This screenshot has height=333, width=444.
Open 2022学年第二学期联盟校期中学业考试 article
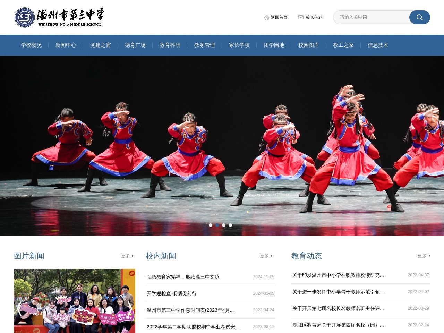pyautogui.click(x=193, y=327)
